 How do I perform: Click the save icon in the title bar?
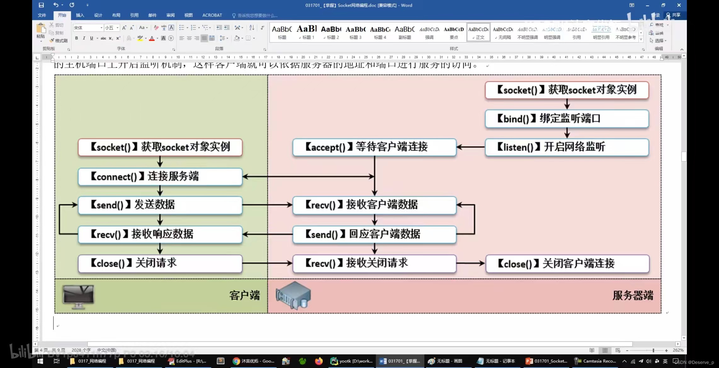tap(41, 5)
